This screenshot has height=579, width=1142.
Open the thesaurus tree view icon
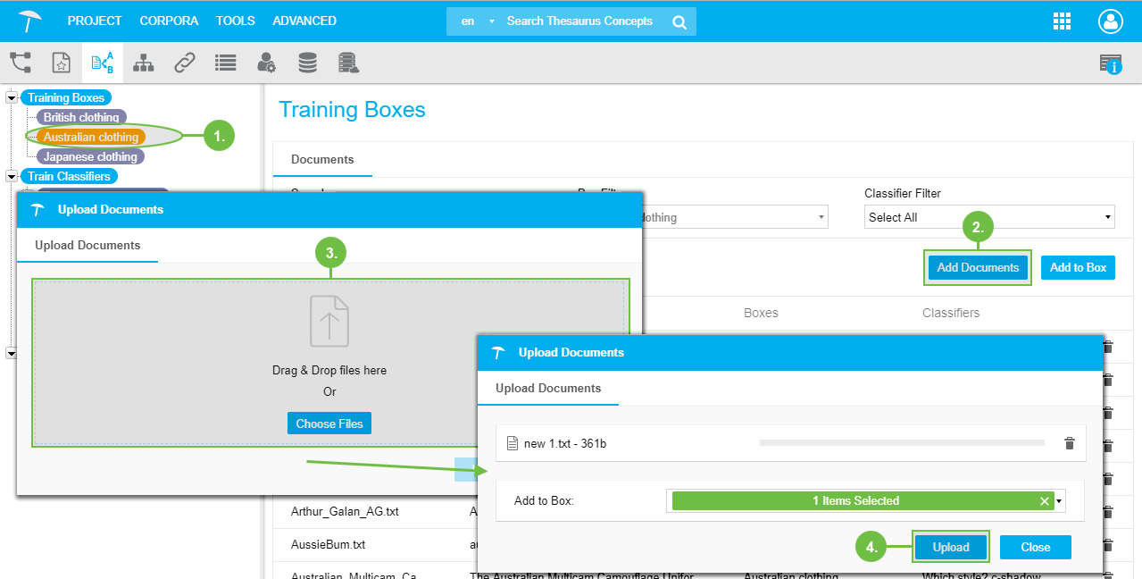pos(21,63)
